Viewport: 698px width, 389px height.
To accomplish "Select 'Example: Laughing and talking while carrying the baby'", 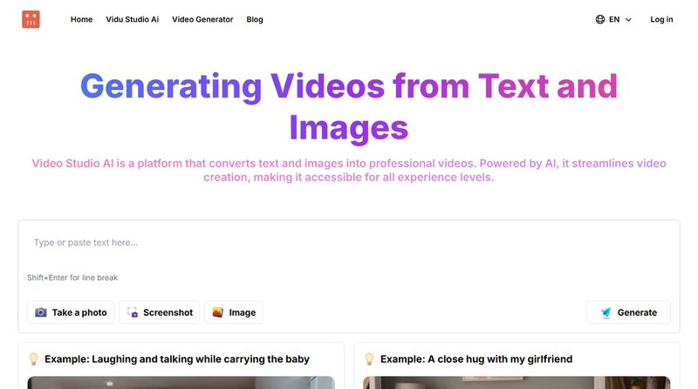I will [177, 359].
